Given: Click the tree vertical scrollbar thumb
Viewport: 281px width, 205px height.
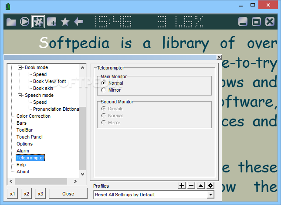Looking at the screenshot, I should click(83, 139).
